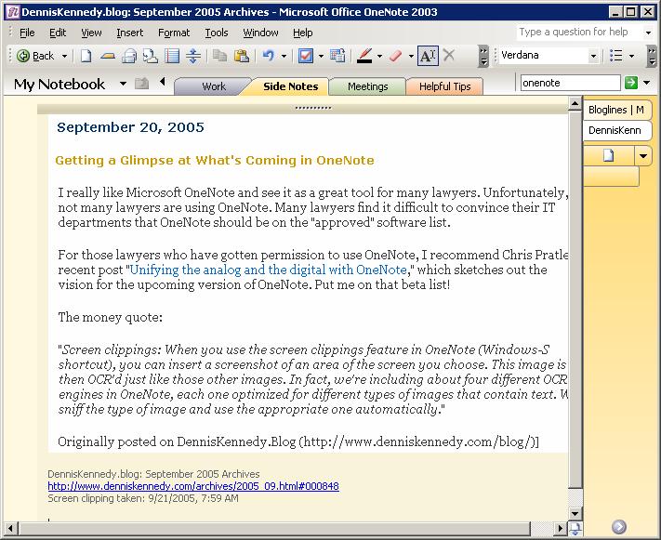The width and height of the screenshot is (661, 540).
Task: Open the Eraser options dropdown
Action: pyautogui.click(x=411, y=56)
